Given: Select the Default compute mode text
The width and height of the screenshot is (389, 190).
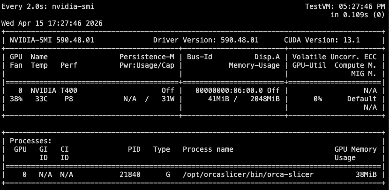Looking at the screenshot, I should tap(362, 99).
